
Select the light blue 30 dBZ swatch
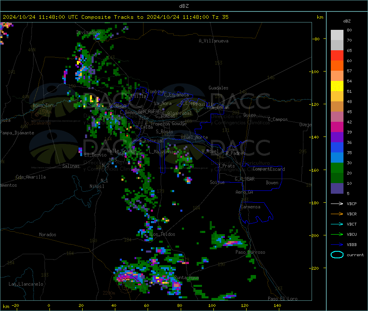tap(337, 158)
